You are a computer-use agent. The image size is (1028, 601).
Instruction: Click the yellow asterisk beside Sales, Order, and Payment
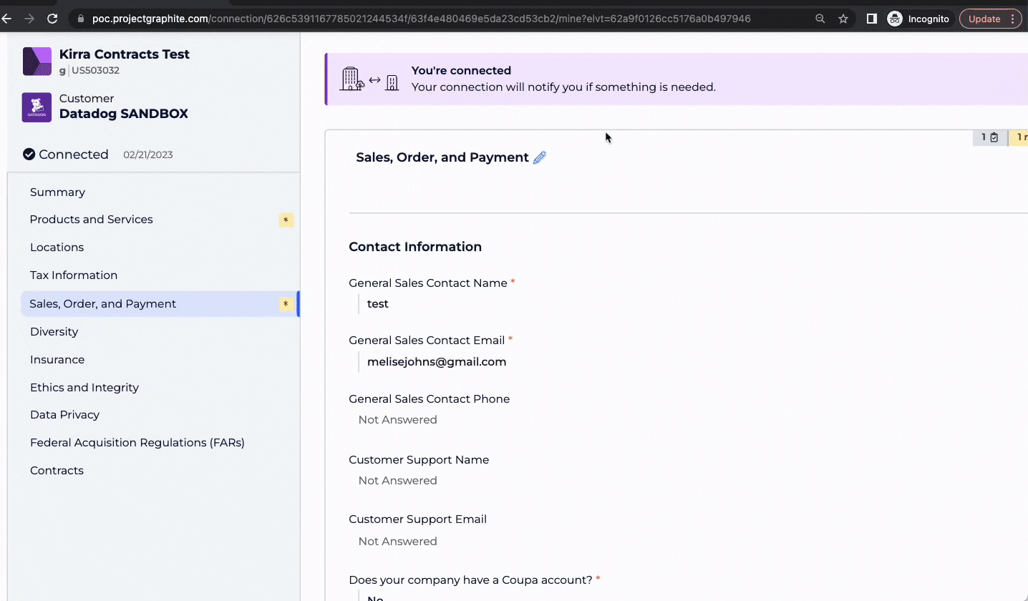[286, 305]
